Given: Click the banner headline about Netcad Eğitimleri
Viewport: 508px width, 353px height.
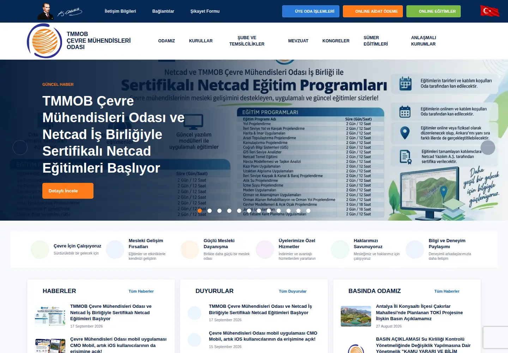Looking at the screenshot, I should (x=114, y=134).
